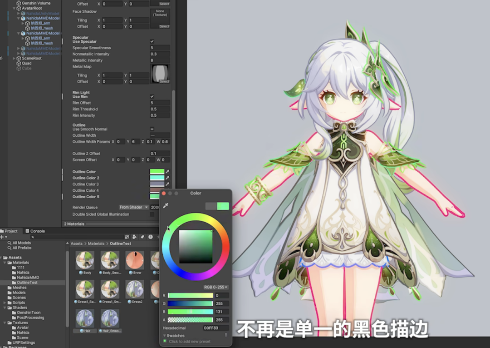The width and height of the screenshot is (490, 348).
Task: Use eyedropper beside Outline Color 2
Action: pyautogui.click(x=167, y=178)
